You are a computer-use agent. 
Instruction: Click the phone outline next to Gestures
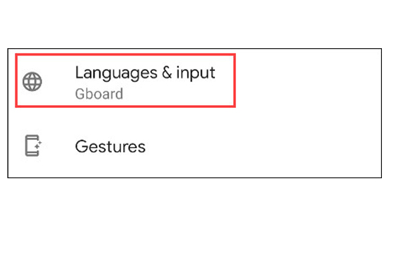(x=30, y=146)
